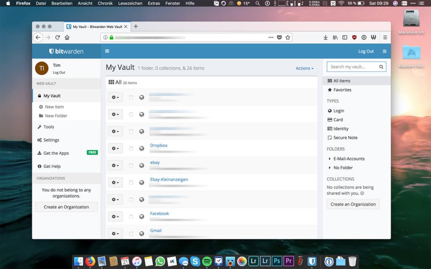Open the Dropbox vault entry
431x269 pixels.
click(x=159, y=145)
